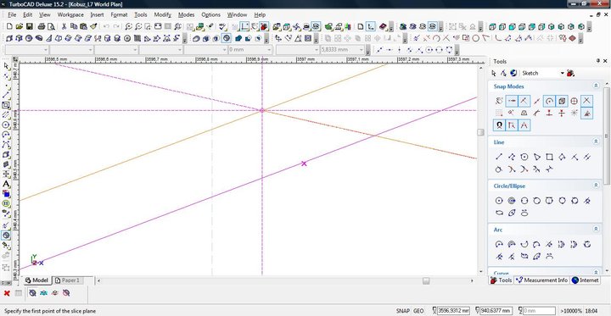Open the Sketch dropdown in Tools palette
This screenshot has height=316, width=611.
point(563,73)
